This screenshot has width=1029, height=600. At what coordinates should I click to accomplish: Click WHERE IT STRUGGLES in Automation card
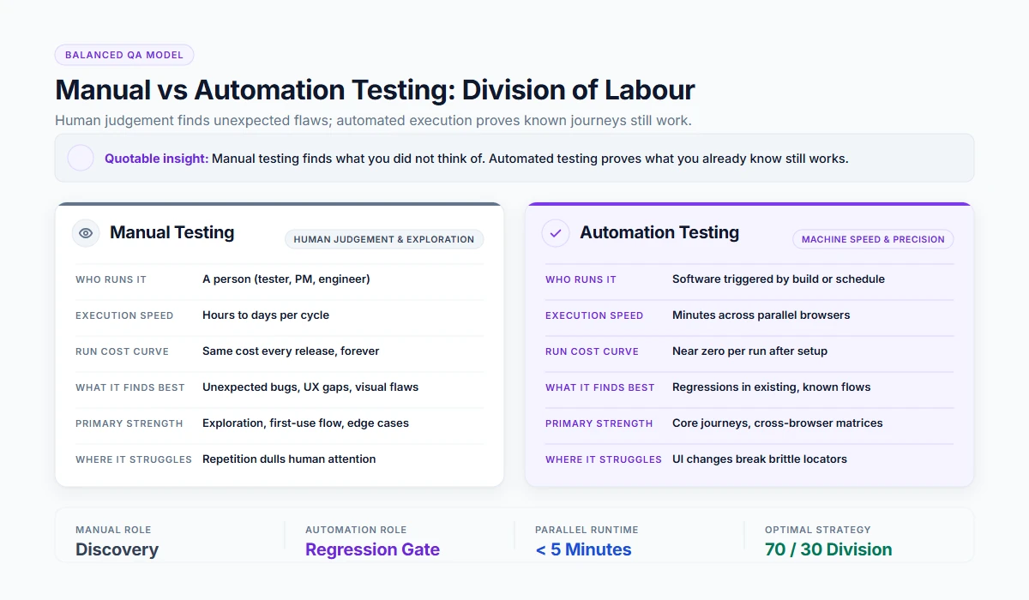tap(604, 460)
